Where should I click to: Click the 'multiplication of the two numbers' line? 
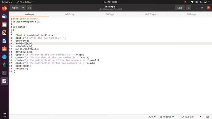click(58, 60)
